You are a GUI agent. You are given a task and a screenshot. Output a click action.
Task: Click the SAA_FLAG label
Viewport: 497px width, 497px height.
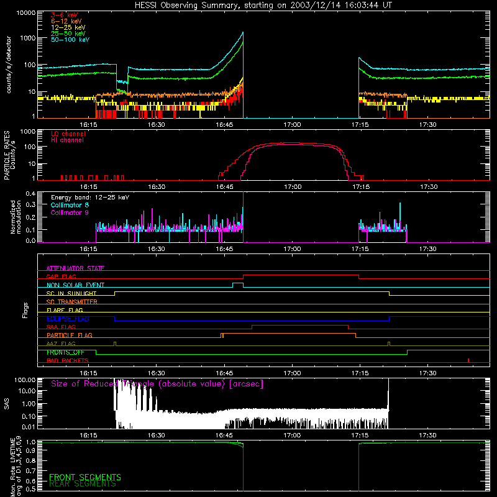pyautogui.click(x=61, y=327)
